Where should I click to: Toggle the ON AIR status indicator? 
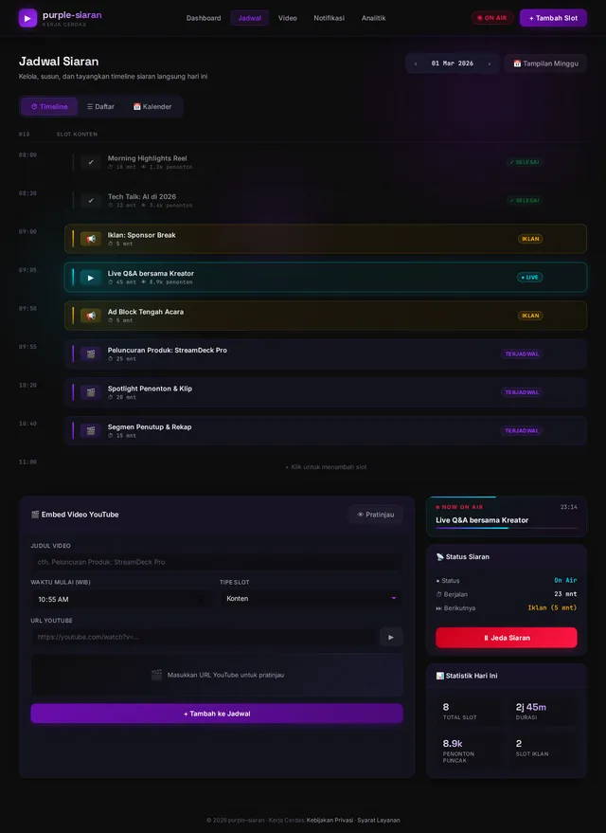[491, 18]
